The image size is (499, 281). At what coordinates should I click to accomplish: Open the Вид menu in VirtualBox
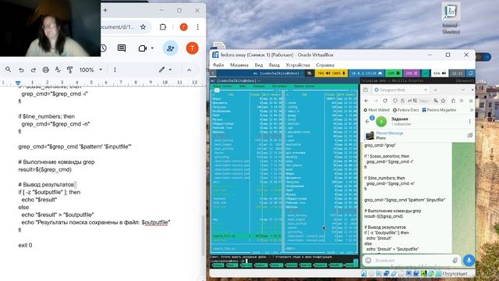tap(258, 65)
